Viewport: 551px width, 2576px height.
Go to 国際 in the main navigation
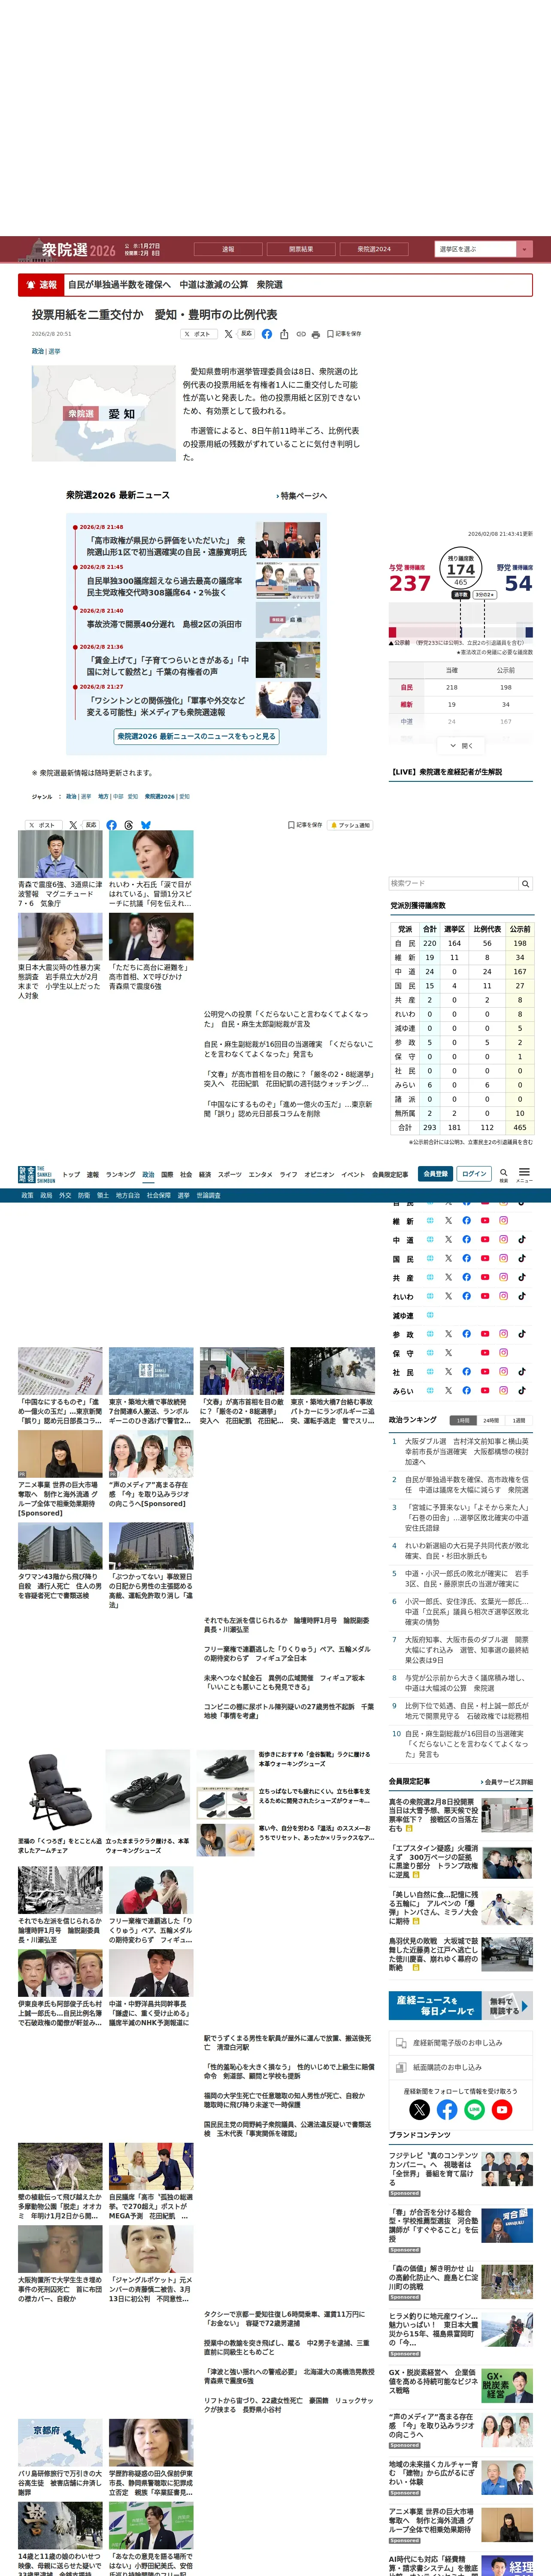tap(167, 1175)
